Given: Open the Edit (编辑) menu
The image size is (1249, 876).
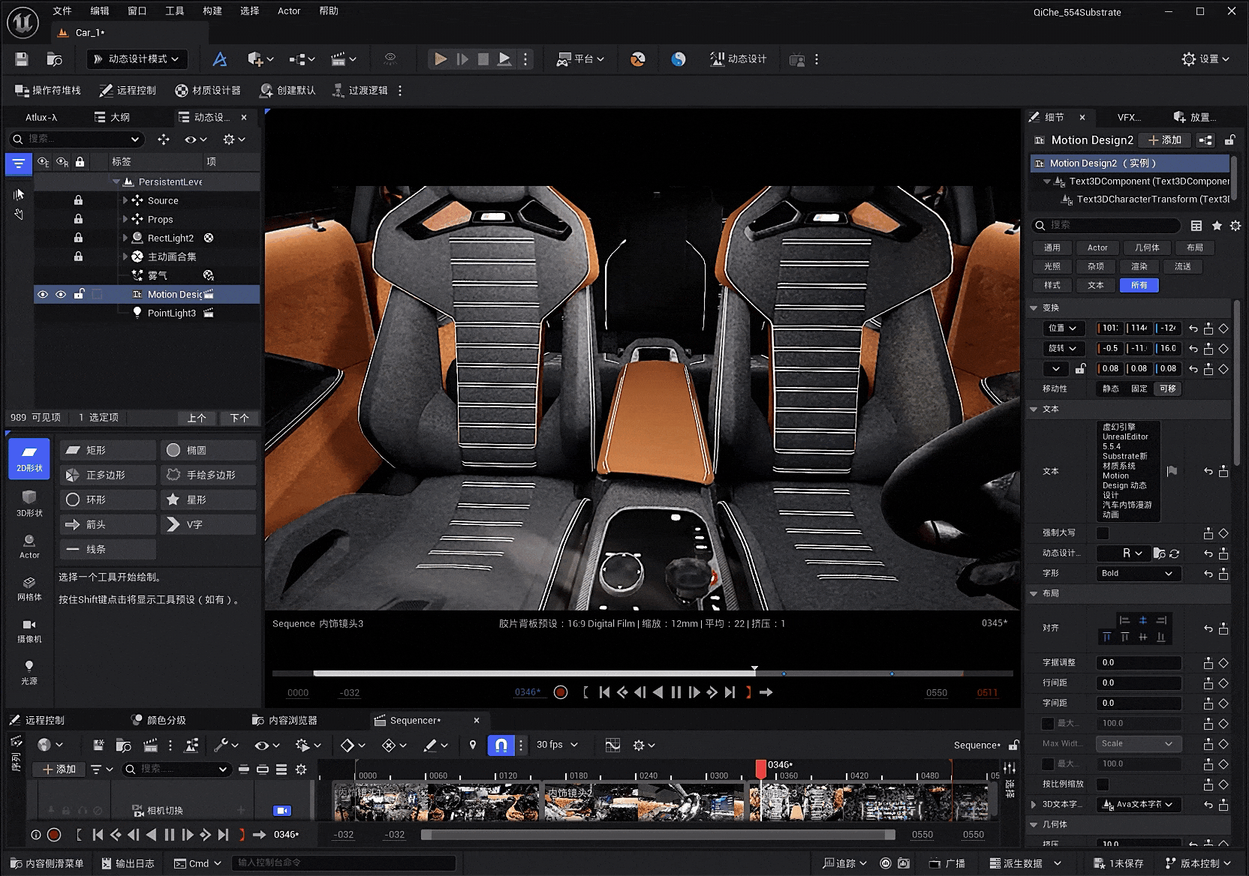Looking at the screenshot, I should click(x=100, y=11).
